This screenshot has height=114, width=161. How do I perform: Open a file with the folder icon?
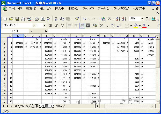11,19
